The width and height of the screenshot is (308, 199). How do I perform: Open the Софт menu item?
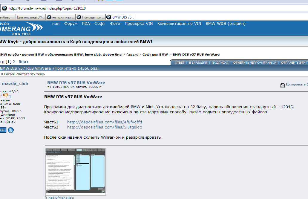click(x=100, y=24)
